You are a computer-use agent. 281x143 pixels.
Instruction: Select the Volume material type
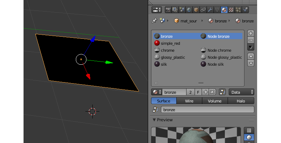215,101
